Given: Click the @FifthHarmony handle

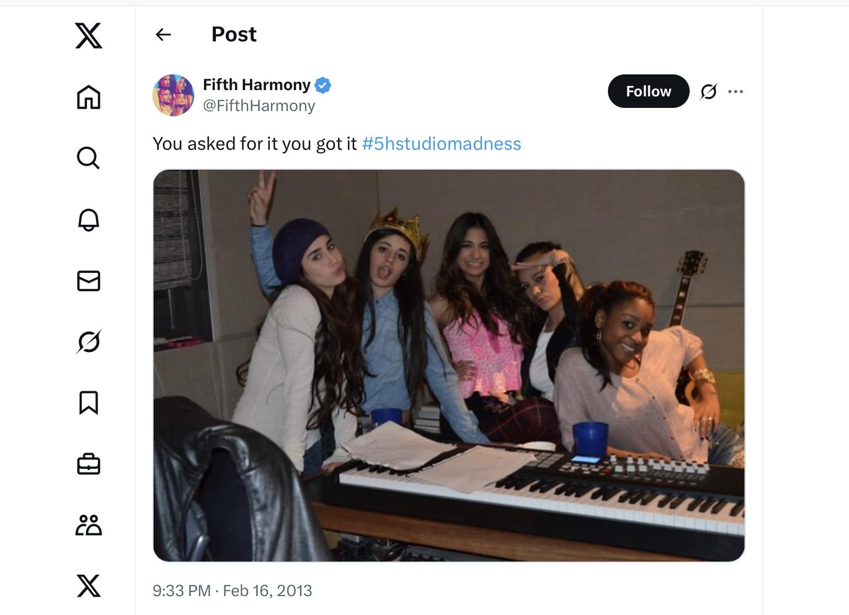Looking at the screenshot, I should pyautogui.click(x=259, y=105).
